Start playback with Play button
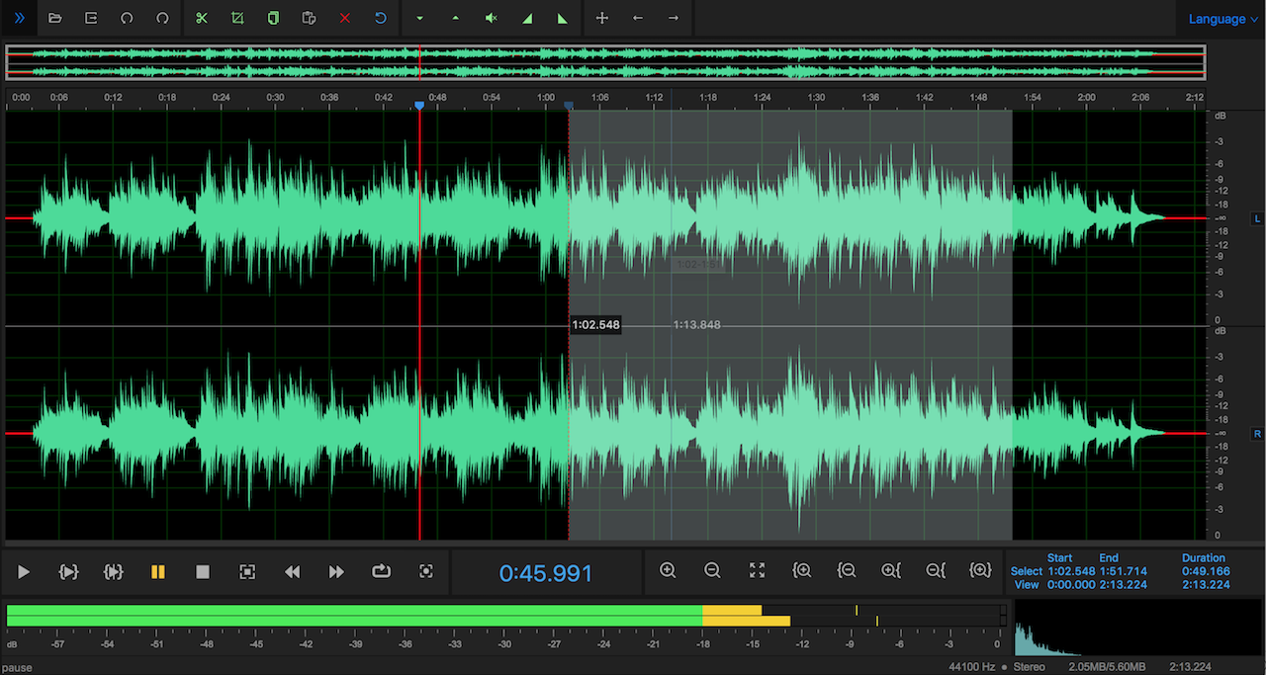Screen dimensions: 1266x675 (24, 571)
